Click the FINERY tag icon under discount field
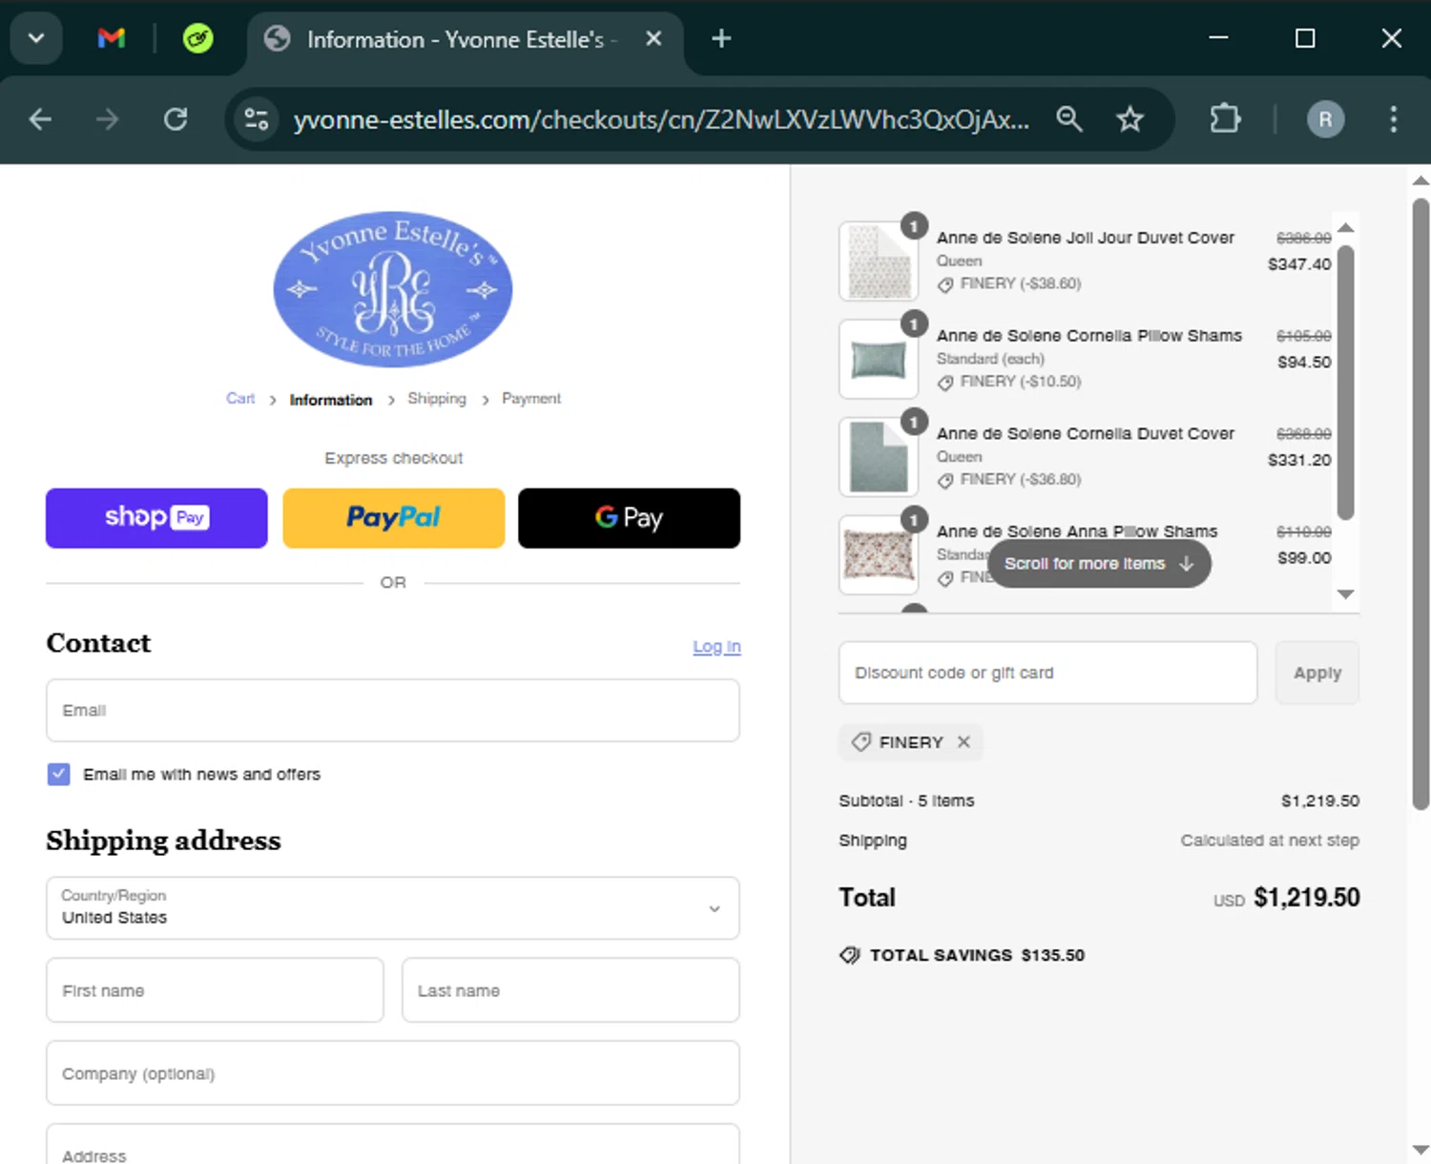Image resolution: width=1431 pixels, height=1164 pixels. tap(861, 742)
